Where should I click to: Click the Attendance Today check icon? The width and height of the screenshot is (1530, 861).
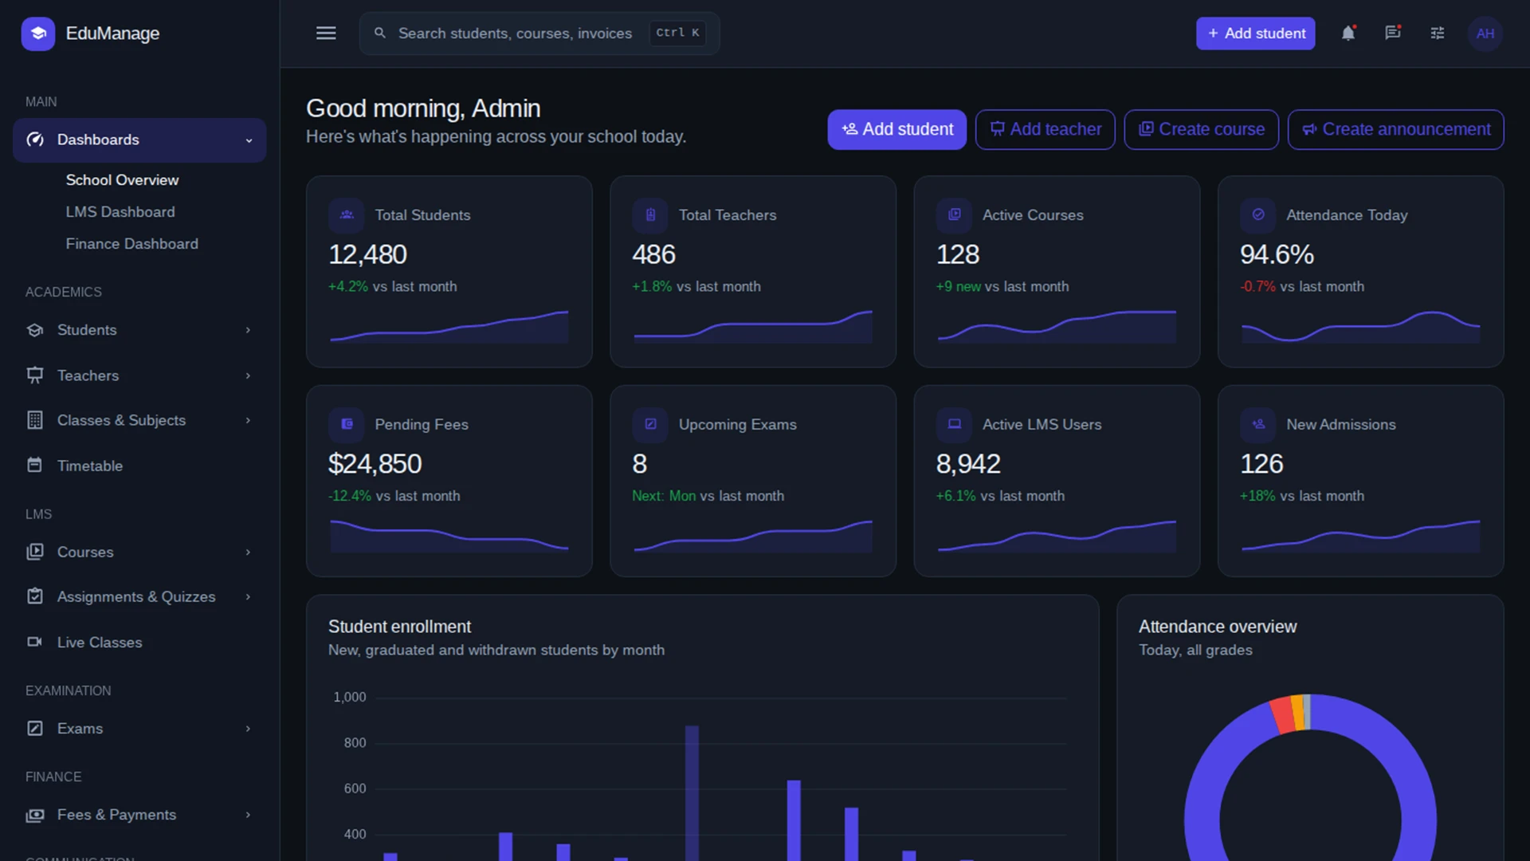click(x=1258, y=215)
